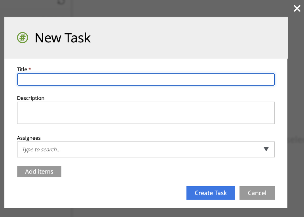Click the Description label

(x=30, y=98)
